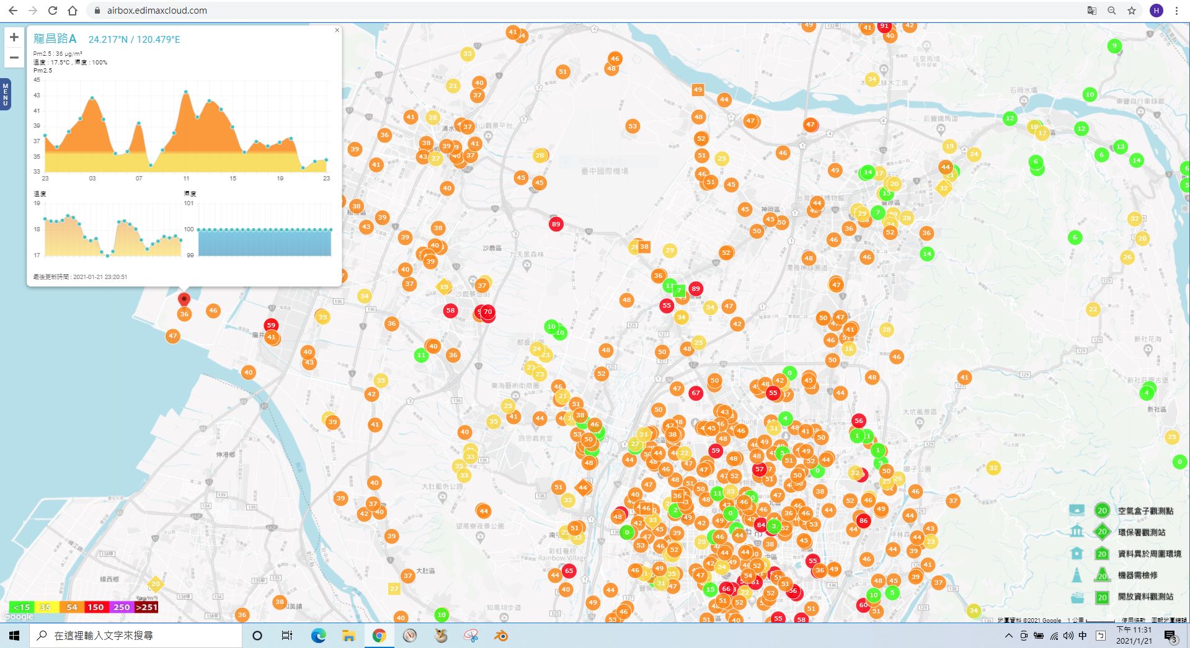1190x648 pixels.
Task: Open the volume control in tray
Action: tap(1068, 636)
